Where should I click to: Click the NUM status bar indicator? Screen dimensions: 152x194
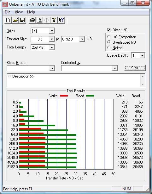[x=126, y=189]
